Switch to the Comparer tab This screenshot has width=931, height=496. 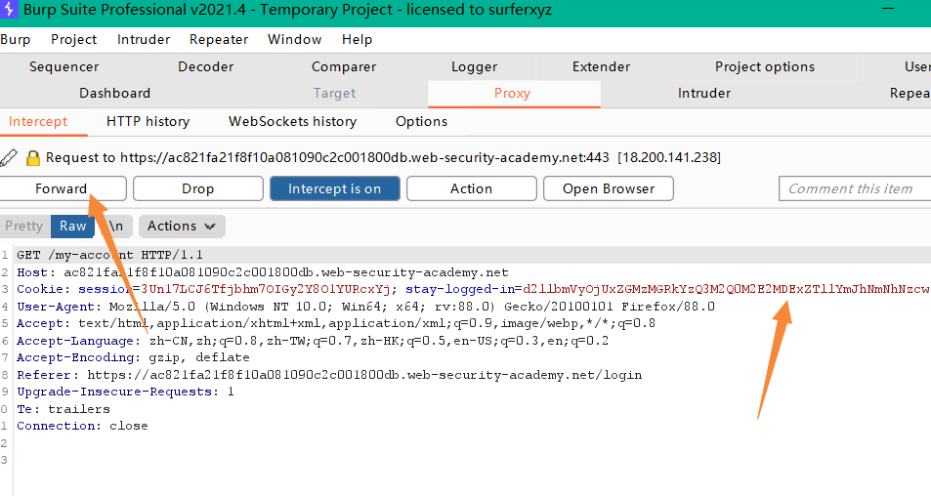[344, 66]
